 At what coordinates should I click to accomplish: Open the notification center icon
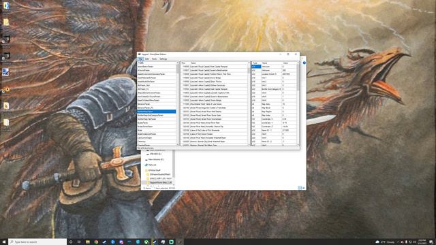tap(431, 242)
